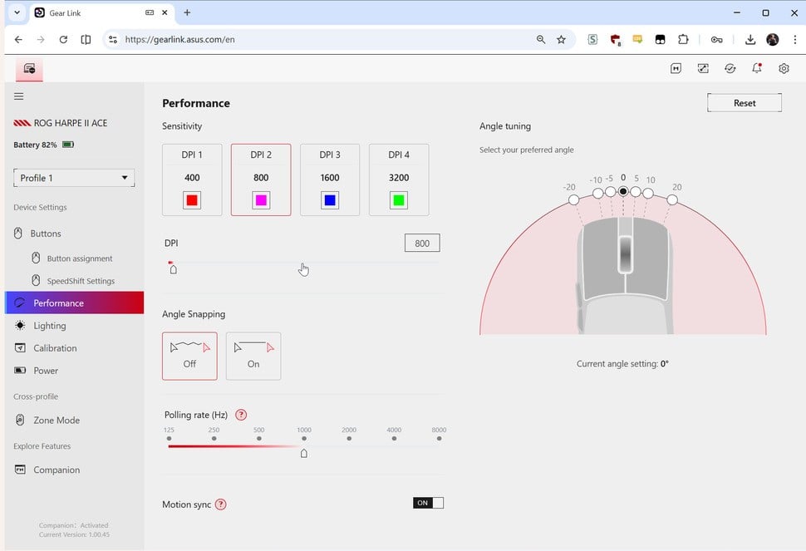Open browser downloads icon
Screen dimensions: 806x551
[750, 40]
